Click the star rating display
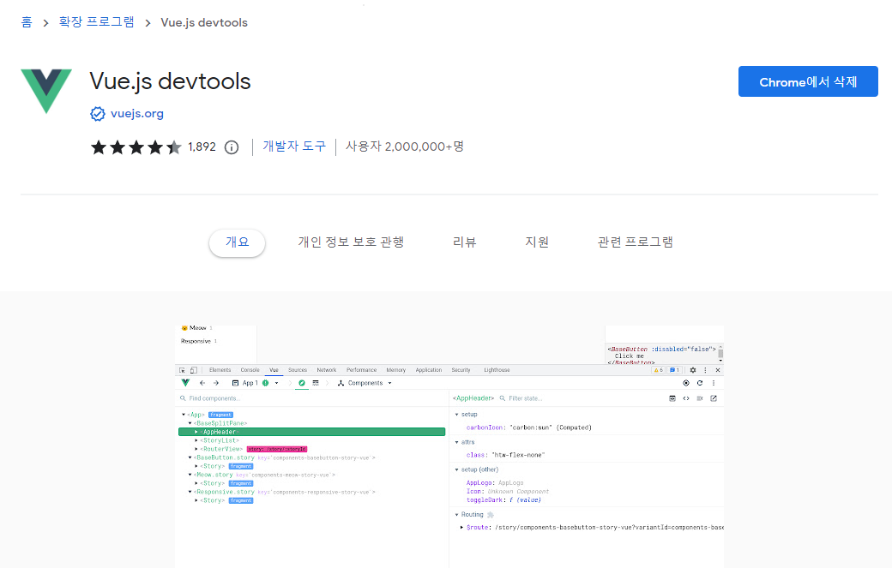 coord(136,147)
